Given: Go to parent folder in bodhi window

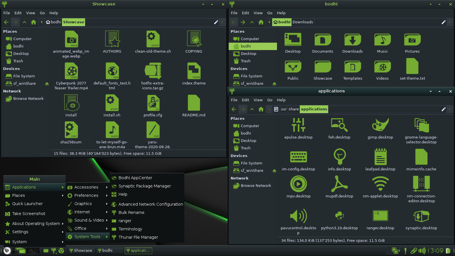Looking at the screenshot, I should [252, 22].
